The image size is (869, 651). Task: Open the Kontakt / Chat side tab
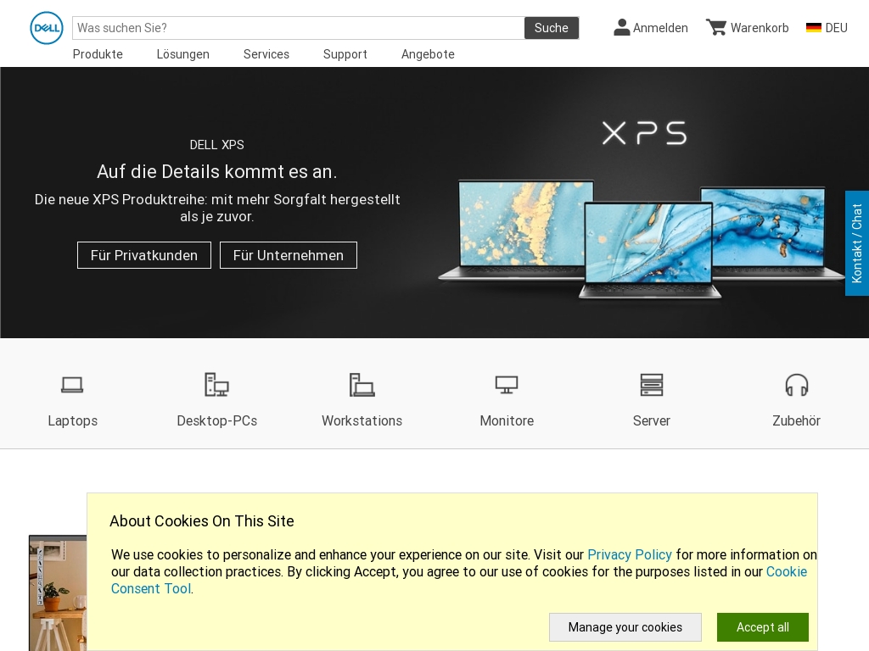click(x=857, y=243)
